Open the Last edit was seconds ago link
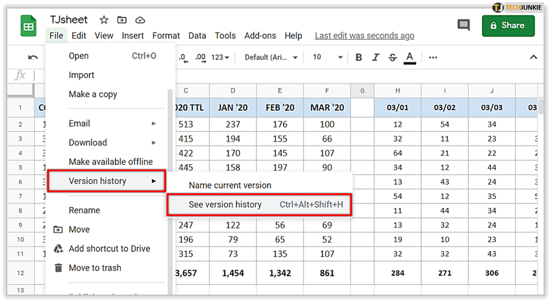Image resolution: width=551 pixels, height=302 pixels. click(364, 36)
